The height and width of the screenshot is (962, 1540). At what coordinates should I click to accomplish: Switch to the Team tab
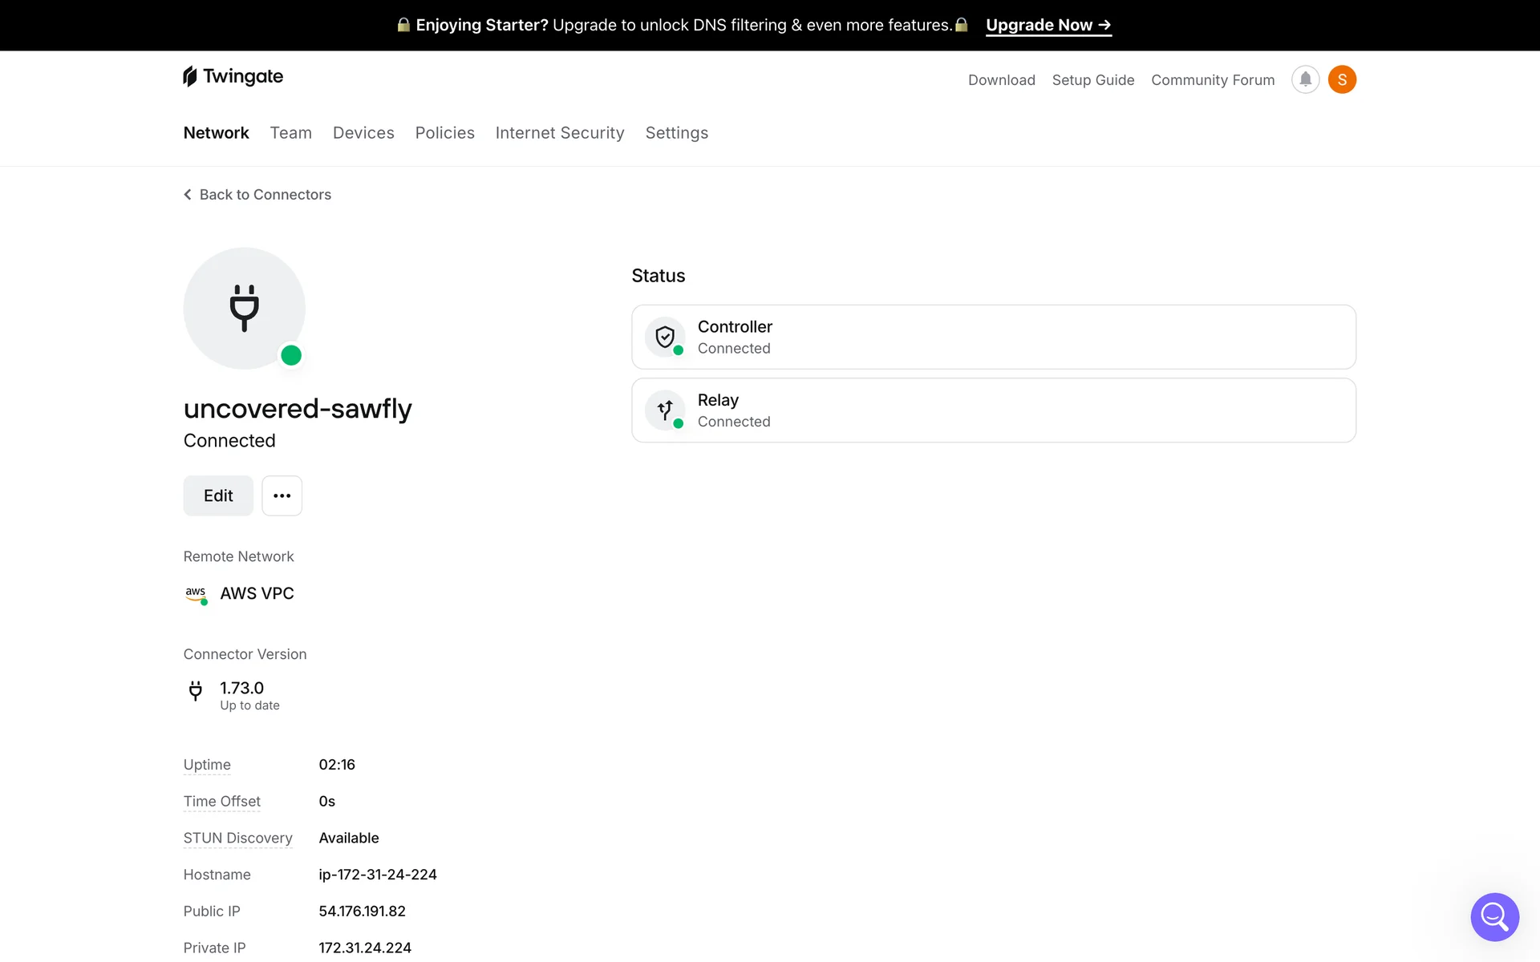(x=290, y=133)
